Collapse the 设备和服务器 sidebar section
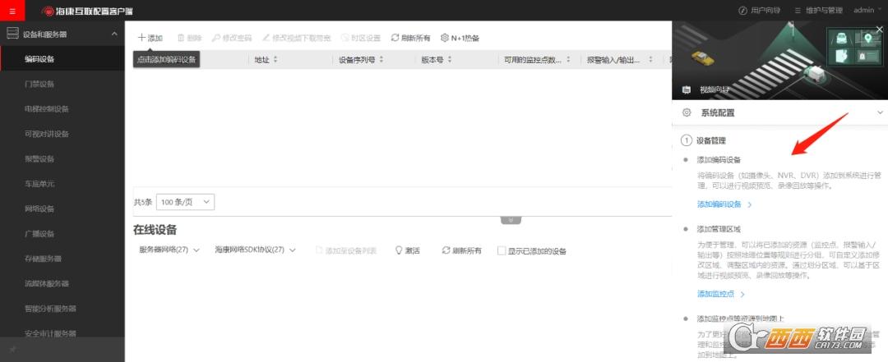 (114, 34)
